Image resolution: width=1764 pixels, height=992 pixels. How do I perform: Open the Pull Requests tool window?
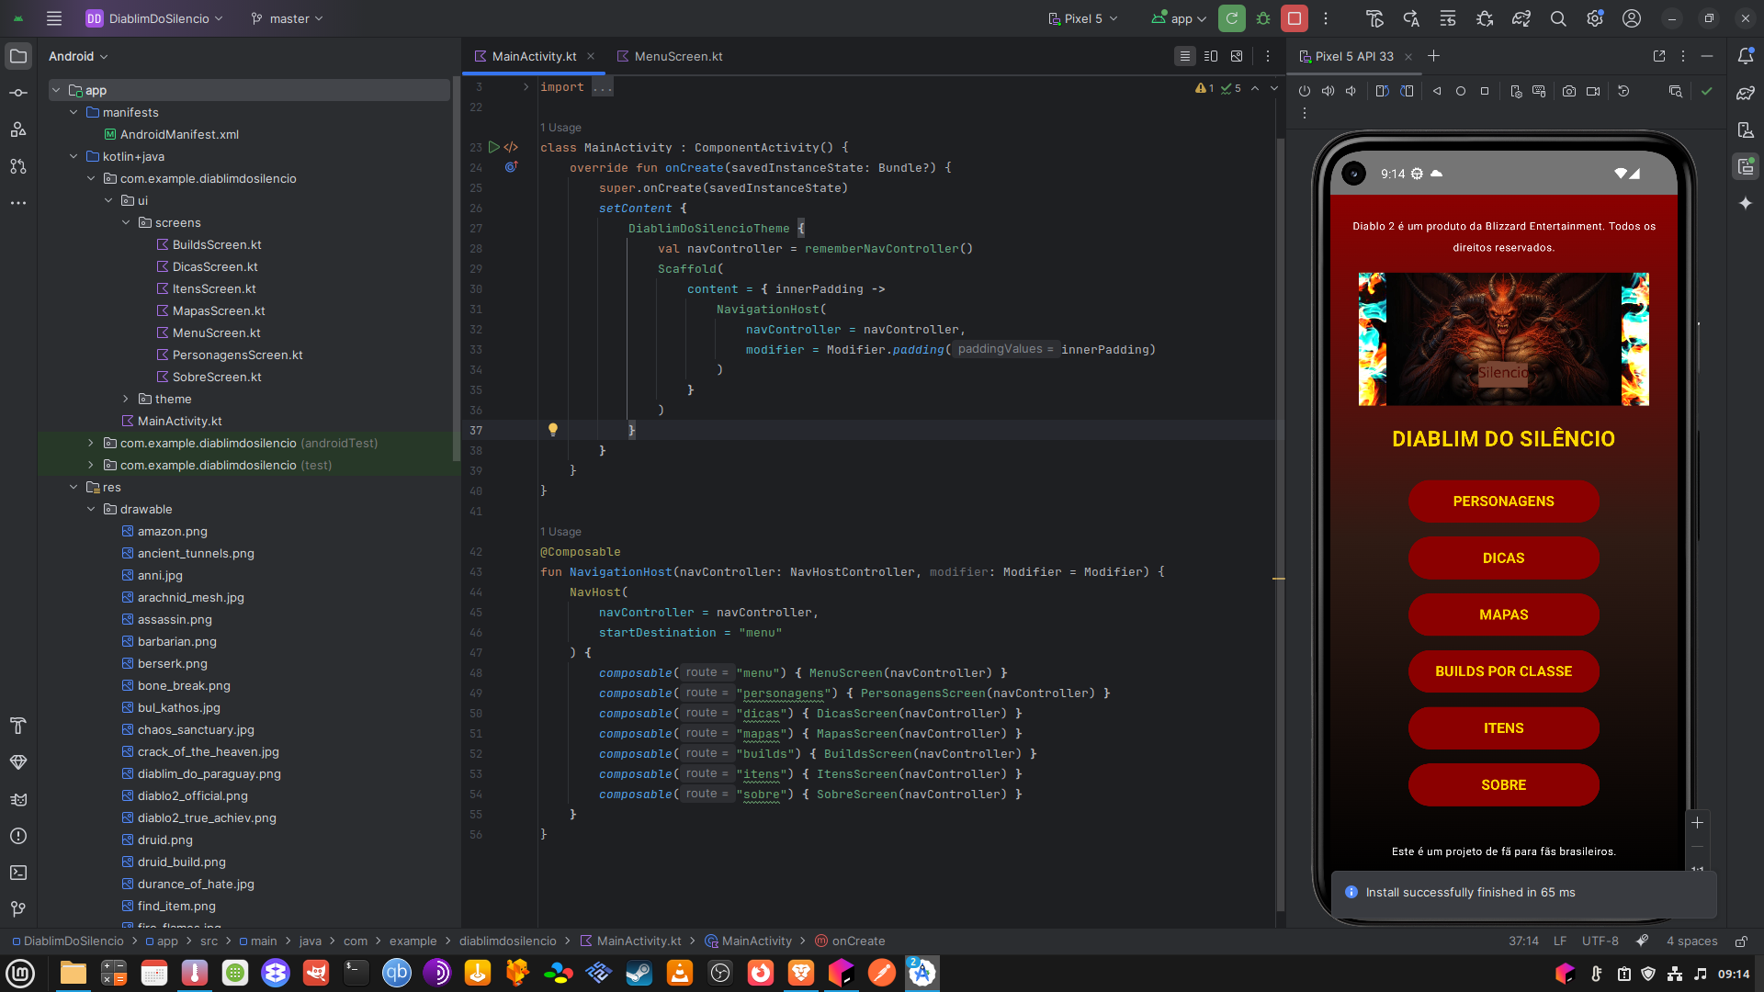click(18, 166)
